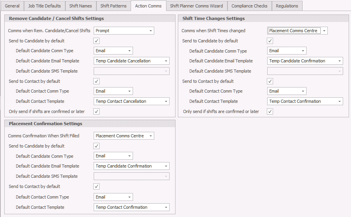Screen dimensions: 351x217
Task: Toggle Send to Candidate in Remove Candidate settings
Action: [96, 41]
